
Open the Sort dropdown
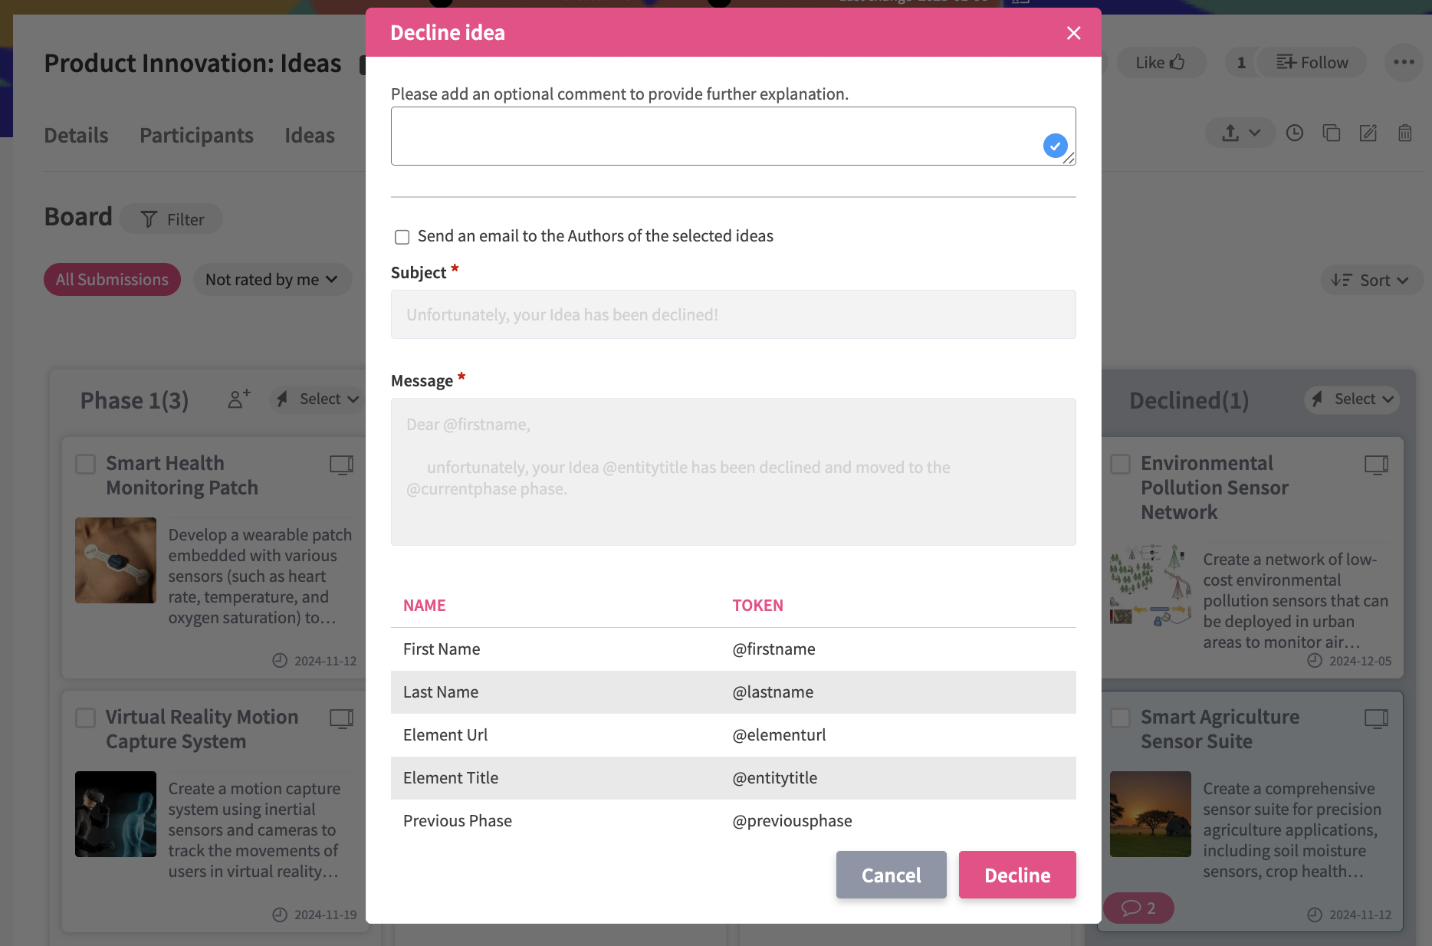point(1370,281)
